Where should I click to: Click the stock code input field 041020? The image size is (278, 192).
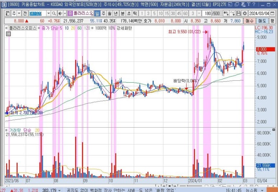coord(35,13)
